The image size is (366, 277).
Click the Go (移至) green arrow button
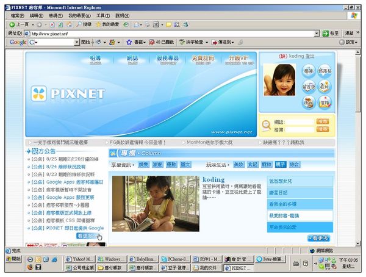click(331, 34)
